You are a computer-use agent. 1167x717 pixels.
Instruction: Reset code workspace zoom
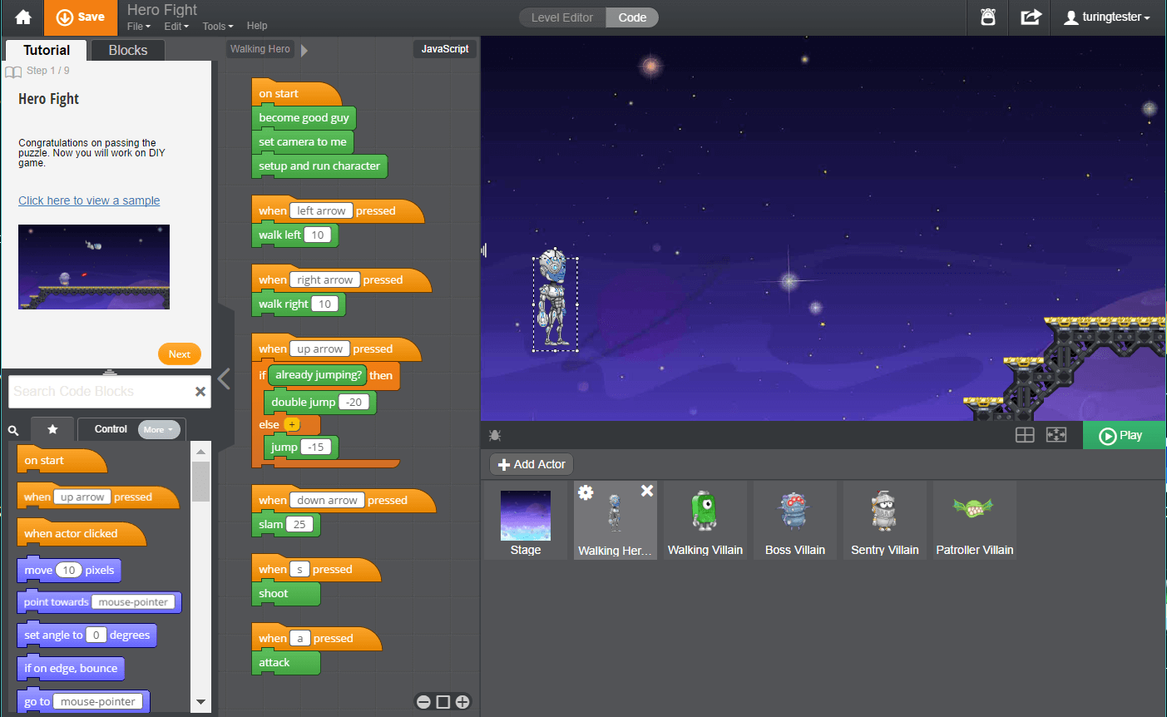(443, 702)
